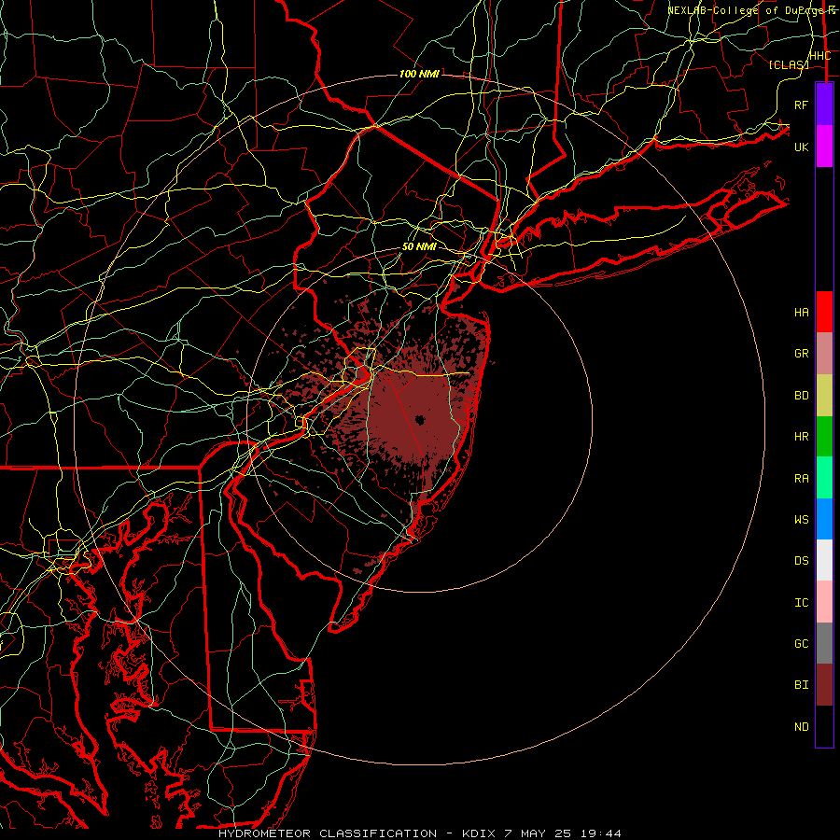Click the HA red legend swatch
This screenshot has height=840, width=840.
pyautogui.click(x=824, y=312)
